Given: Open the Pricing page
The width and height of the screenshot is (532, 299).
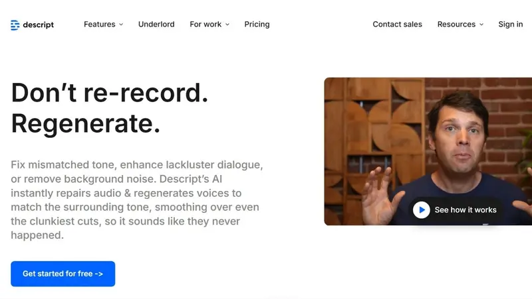Looking at the screenshot, I should (257, 25).
